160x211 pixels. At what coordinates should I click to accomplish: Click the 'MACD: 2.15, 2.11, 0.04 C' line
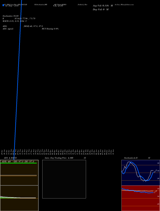(15, 21)
